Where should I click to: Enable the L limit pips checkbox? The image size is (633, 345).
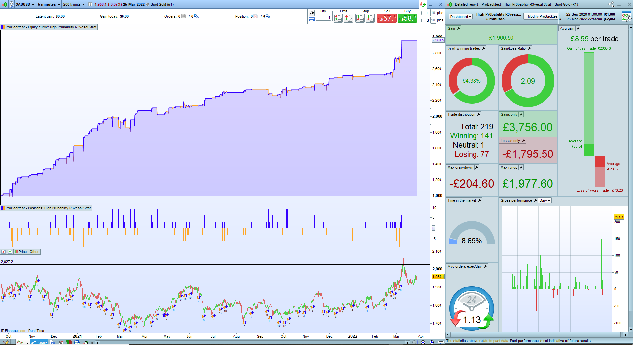(423, 13)
